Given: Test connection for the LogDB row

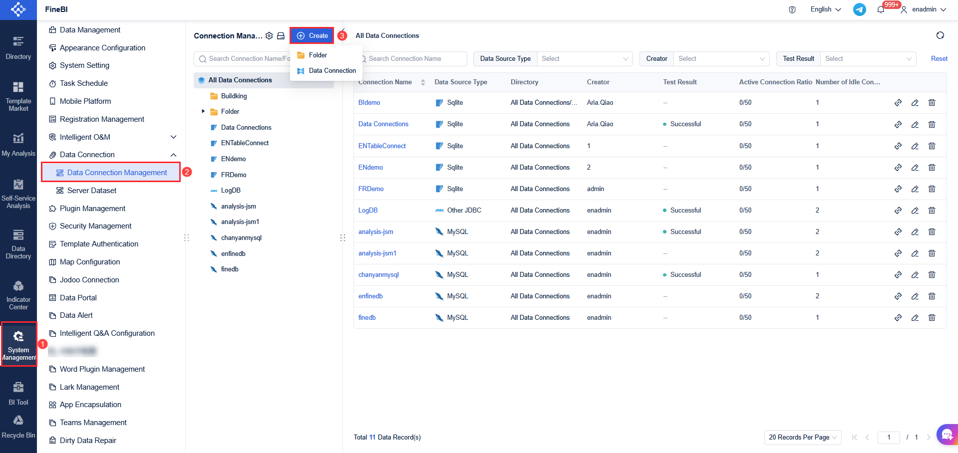Looking at the screenshot, I should pos(898,211).
